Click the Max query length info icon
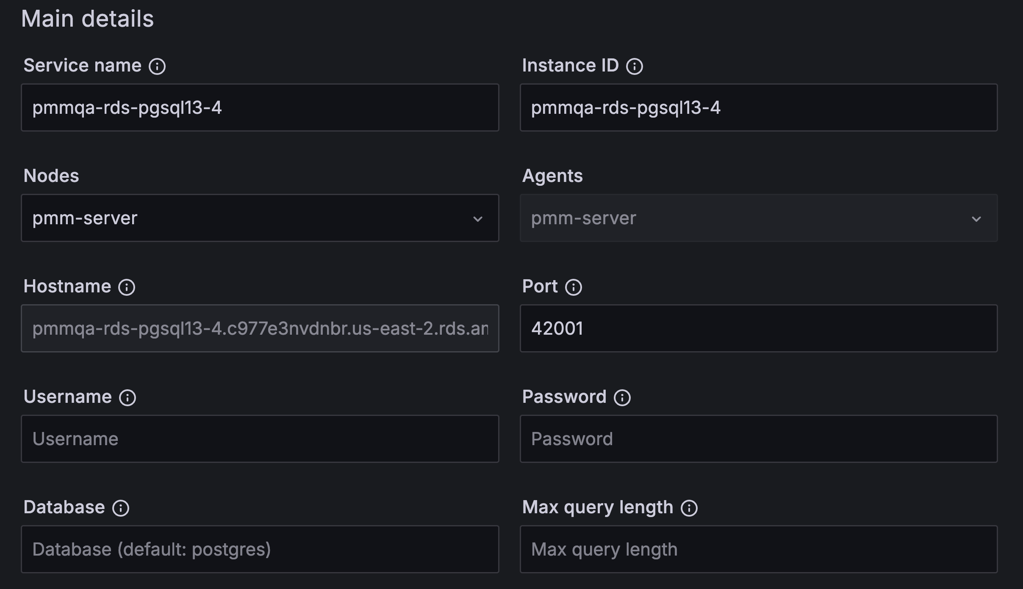Screen dimensions: 1023x589 [x=689, y=508]
